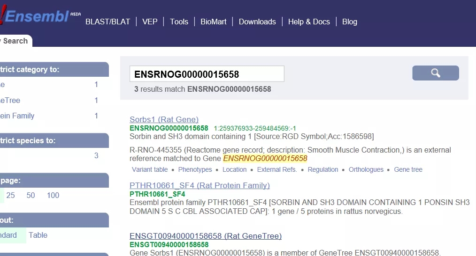
Task: Open BioMart from the navigation bar
Action: click(213, 22)
